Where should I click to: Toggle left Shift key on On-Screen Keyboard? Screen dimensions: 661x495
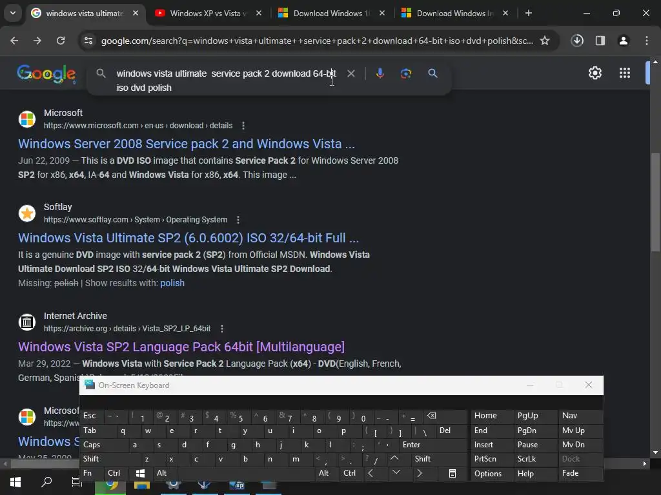108,459
